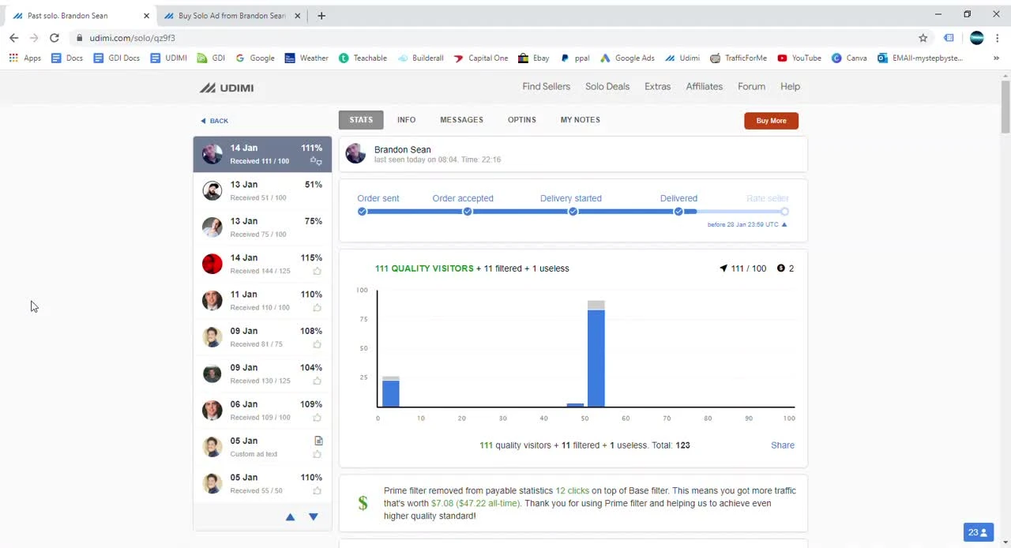The width and height of the screenshot is (1011, 548).
Task: Switch to the OPTINS tab
Action: click(521, 120)
